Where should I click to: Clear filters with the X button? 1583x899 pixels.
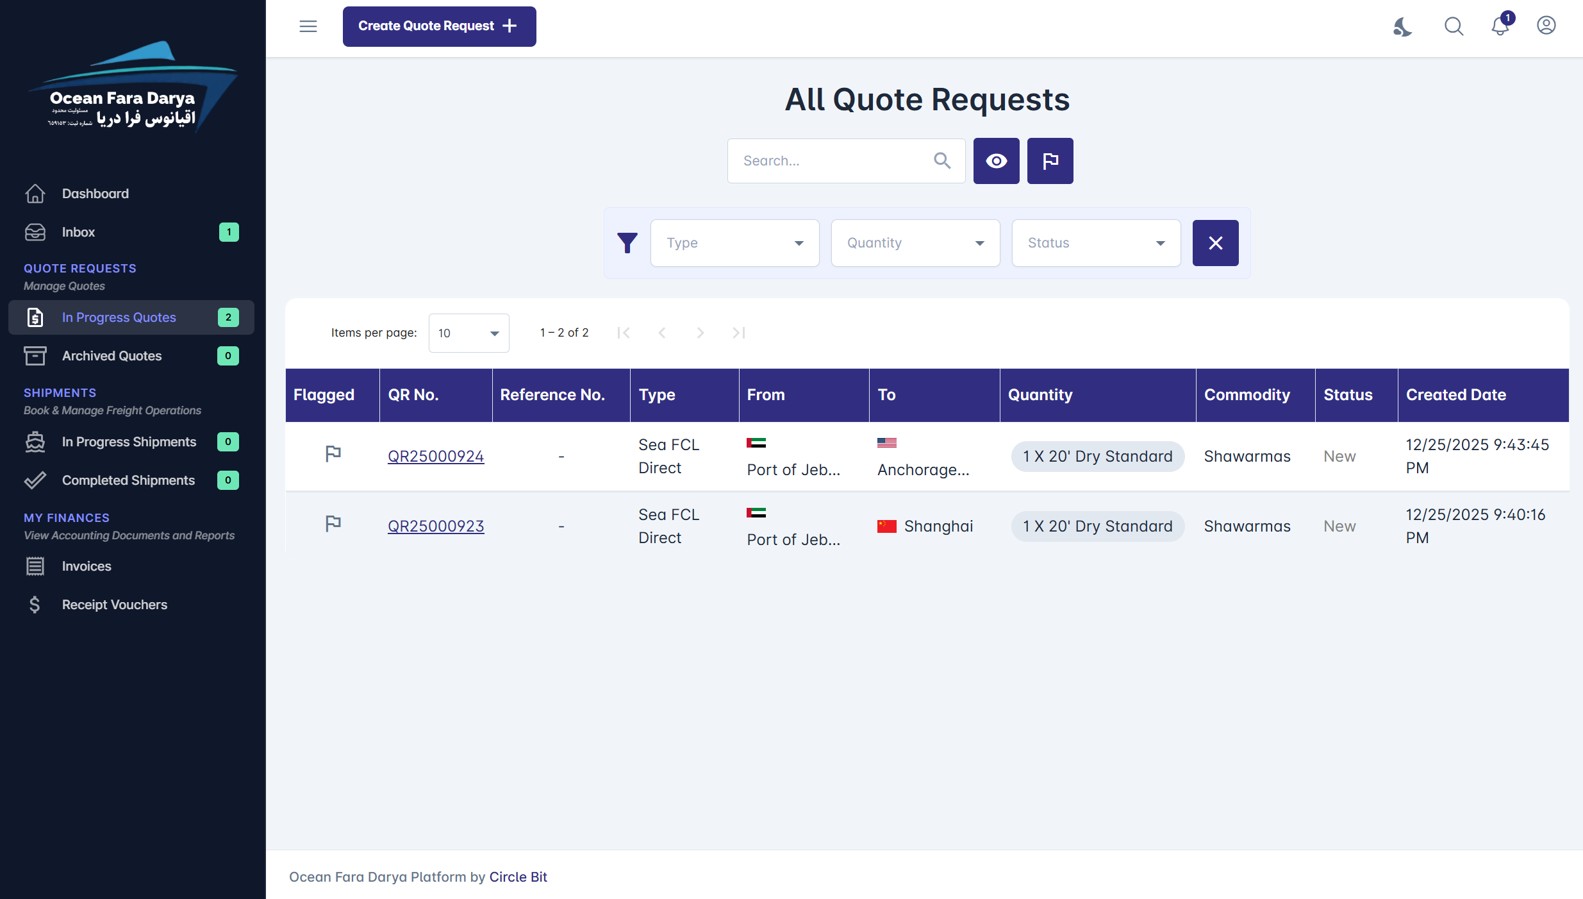tap(1215, 243)
